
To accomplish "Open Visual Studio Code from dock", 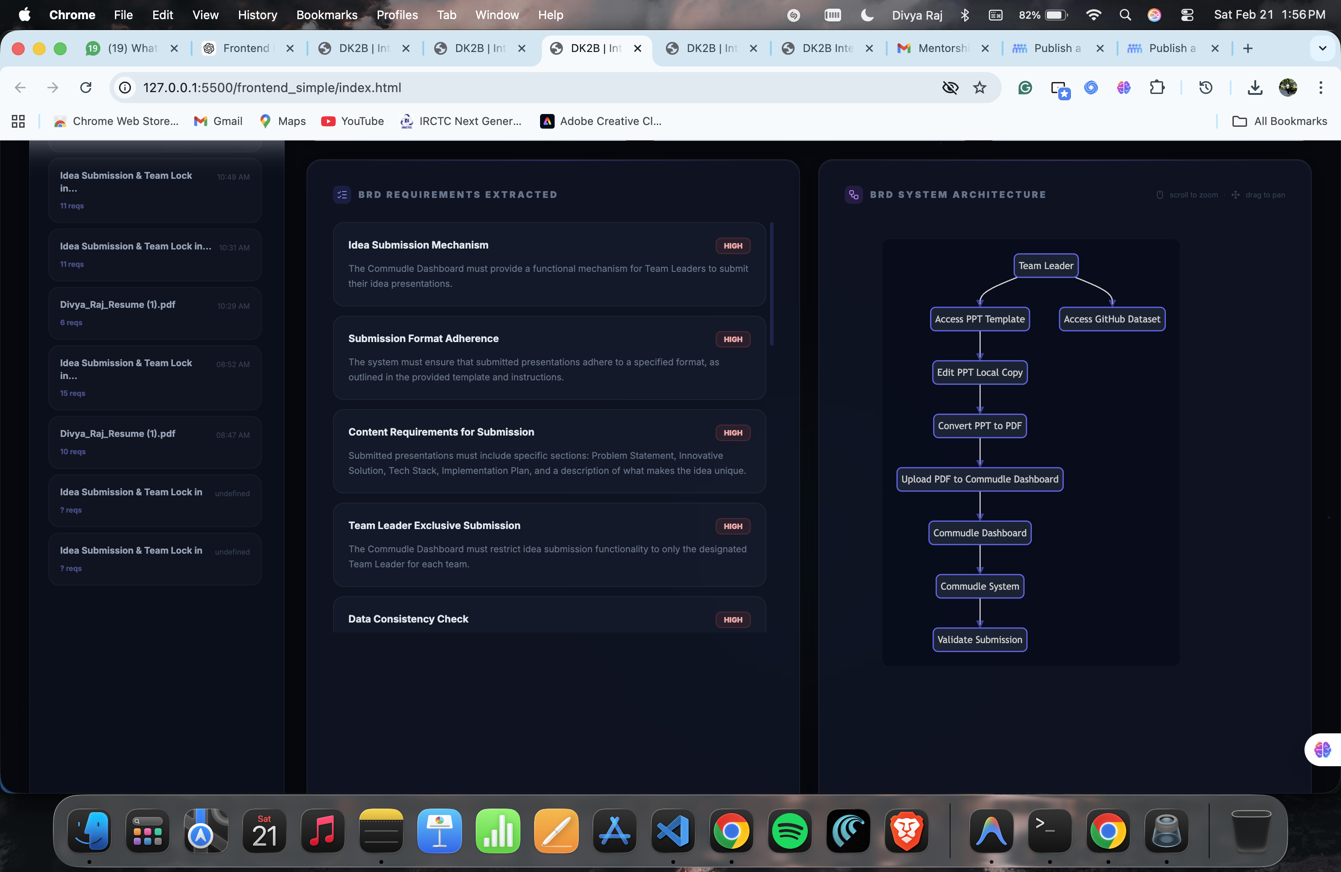I will [673, 831].
